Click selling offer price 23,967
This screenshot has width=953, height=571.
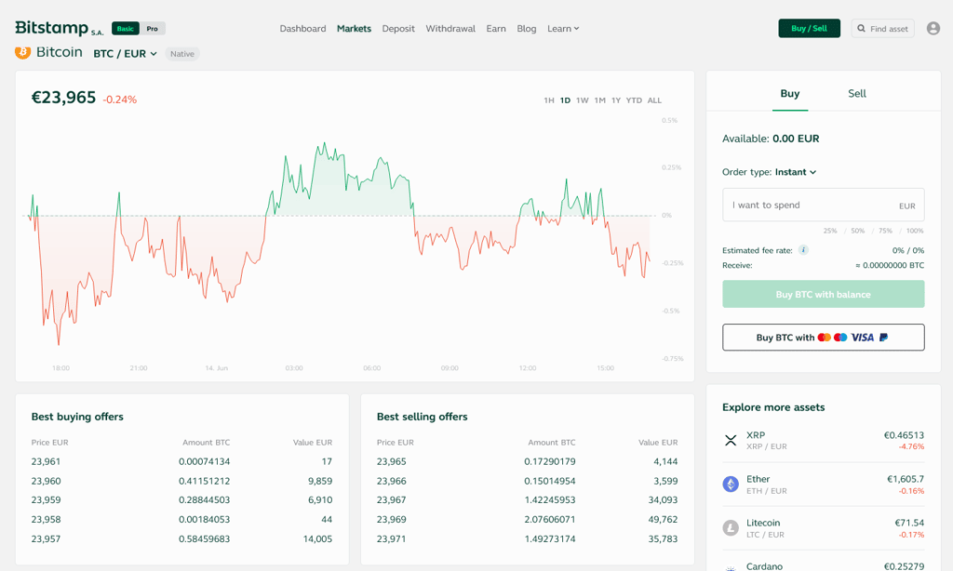point(392,500)
